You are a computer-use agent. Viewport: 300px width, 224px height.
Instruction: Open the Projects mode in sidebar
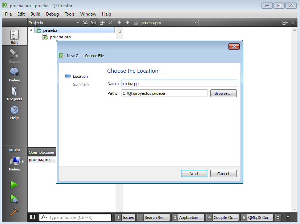coord(15,93)
